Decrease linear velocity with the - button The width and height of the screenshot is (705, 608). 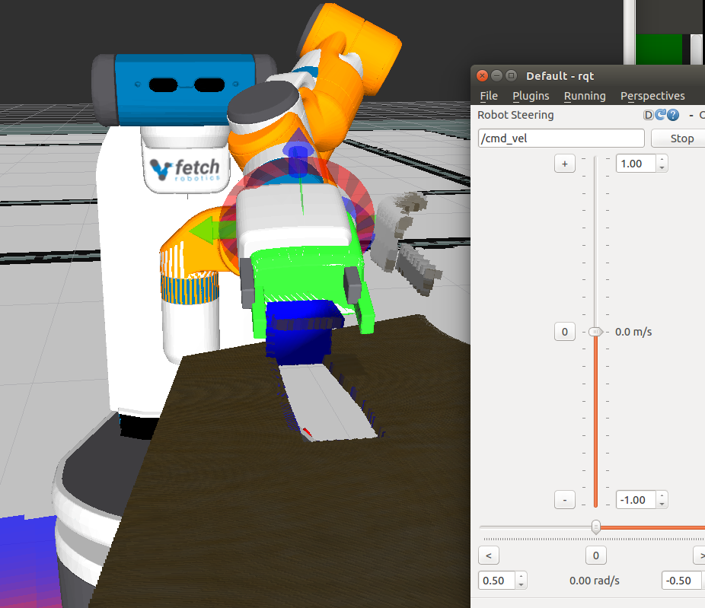(x=564, y=500)
